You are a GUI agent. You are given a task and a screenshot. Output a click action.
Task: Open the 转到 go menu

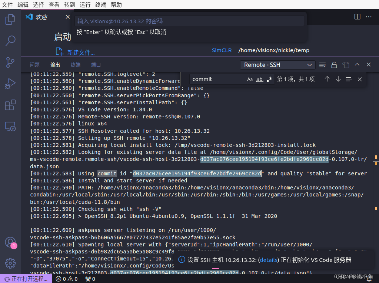click(x=70, y=4)
